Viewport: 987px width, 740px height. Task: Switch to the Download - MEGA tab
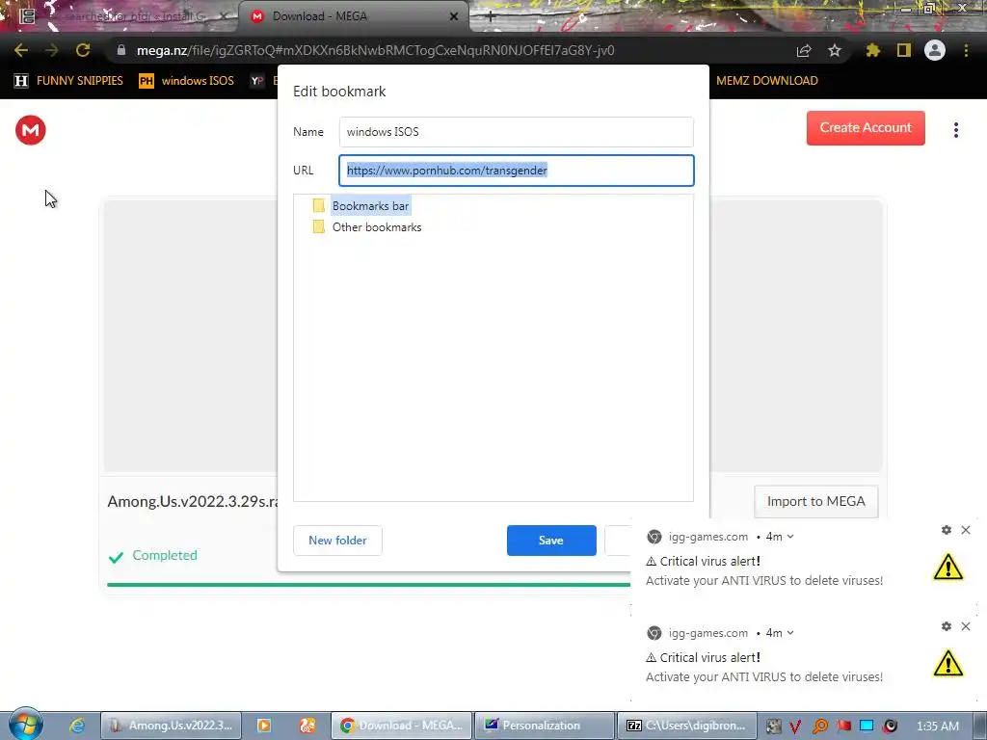point(353,16)
